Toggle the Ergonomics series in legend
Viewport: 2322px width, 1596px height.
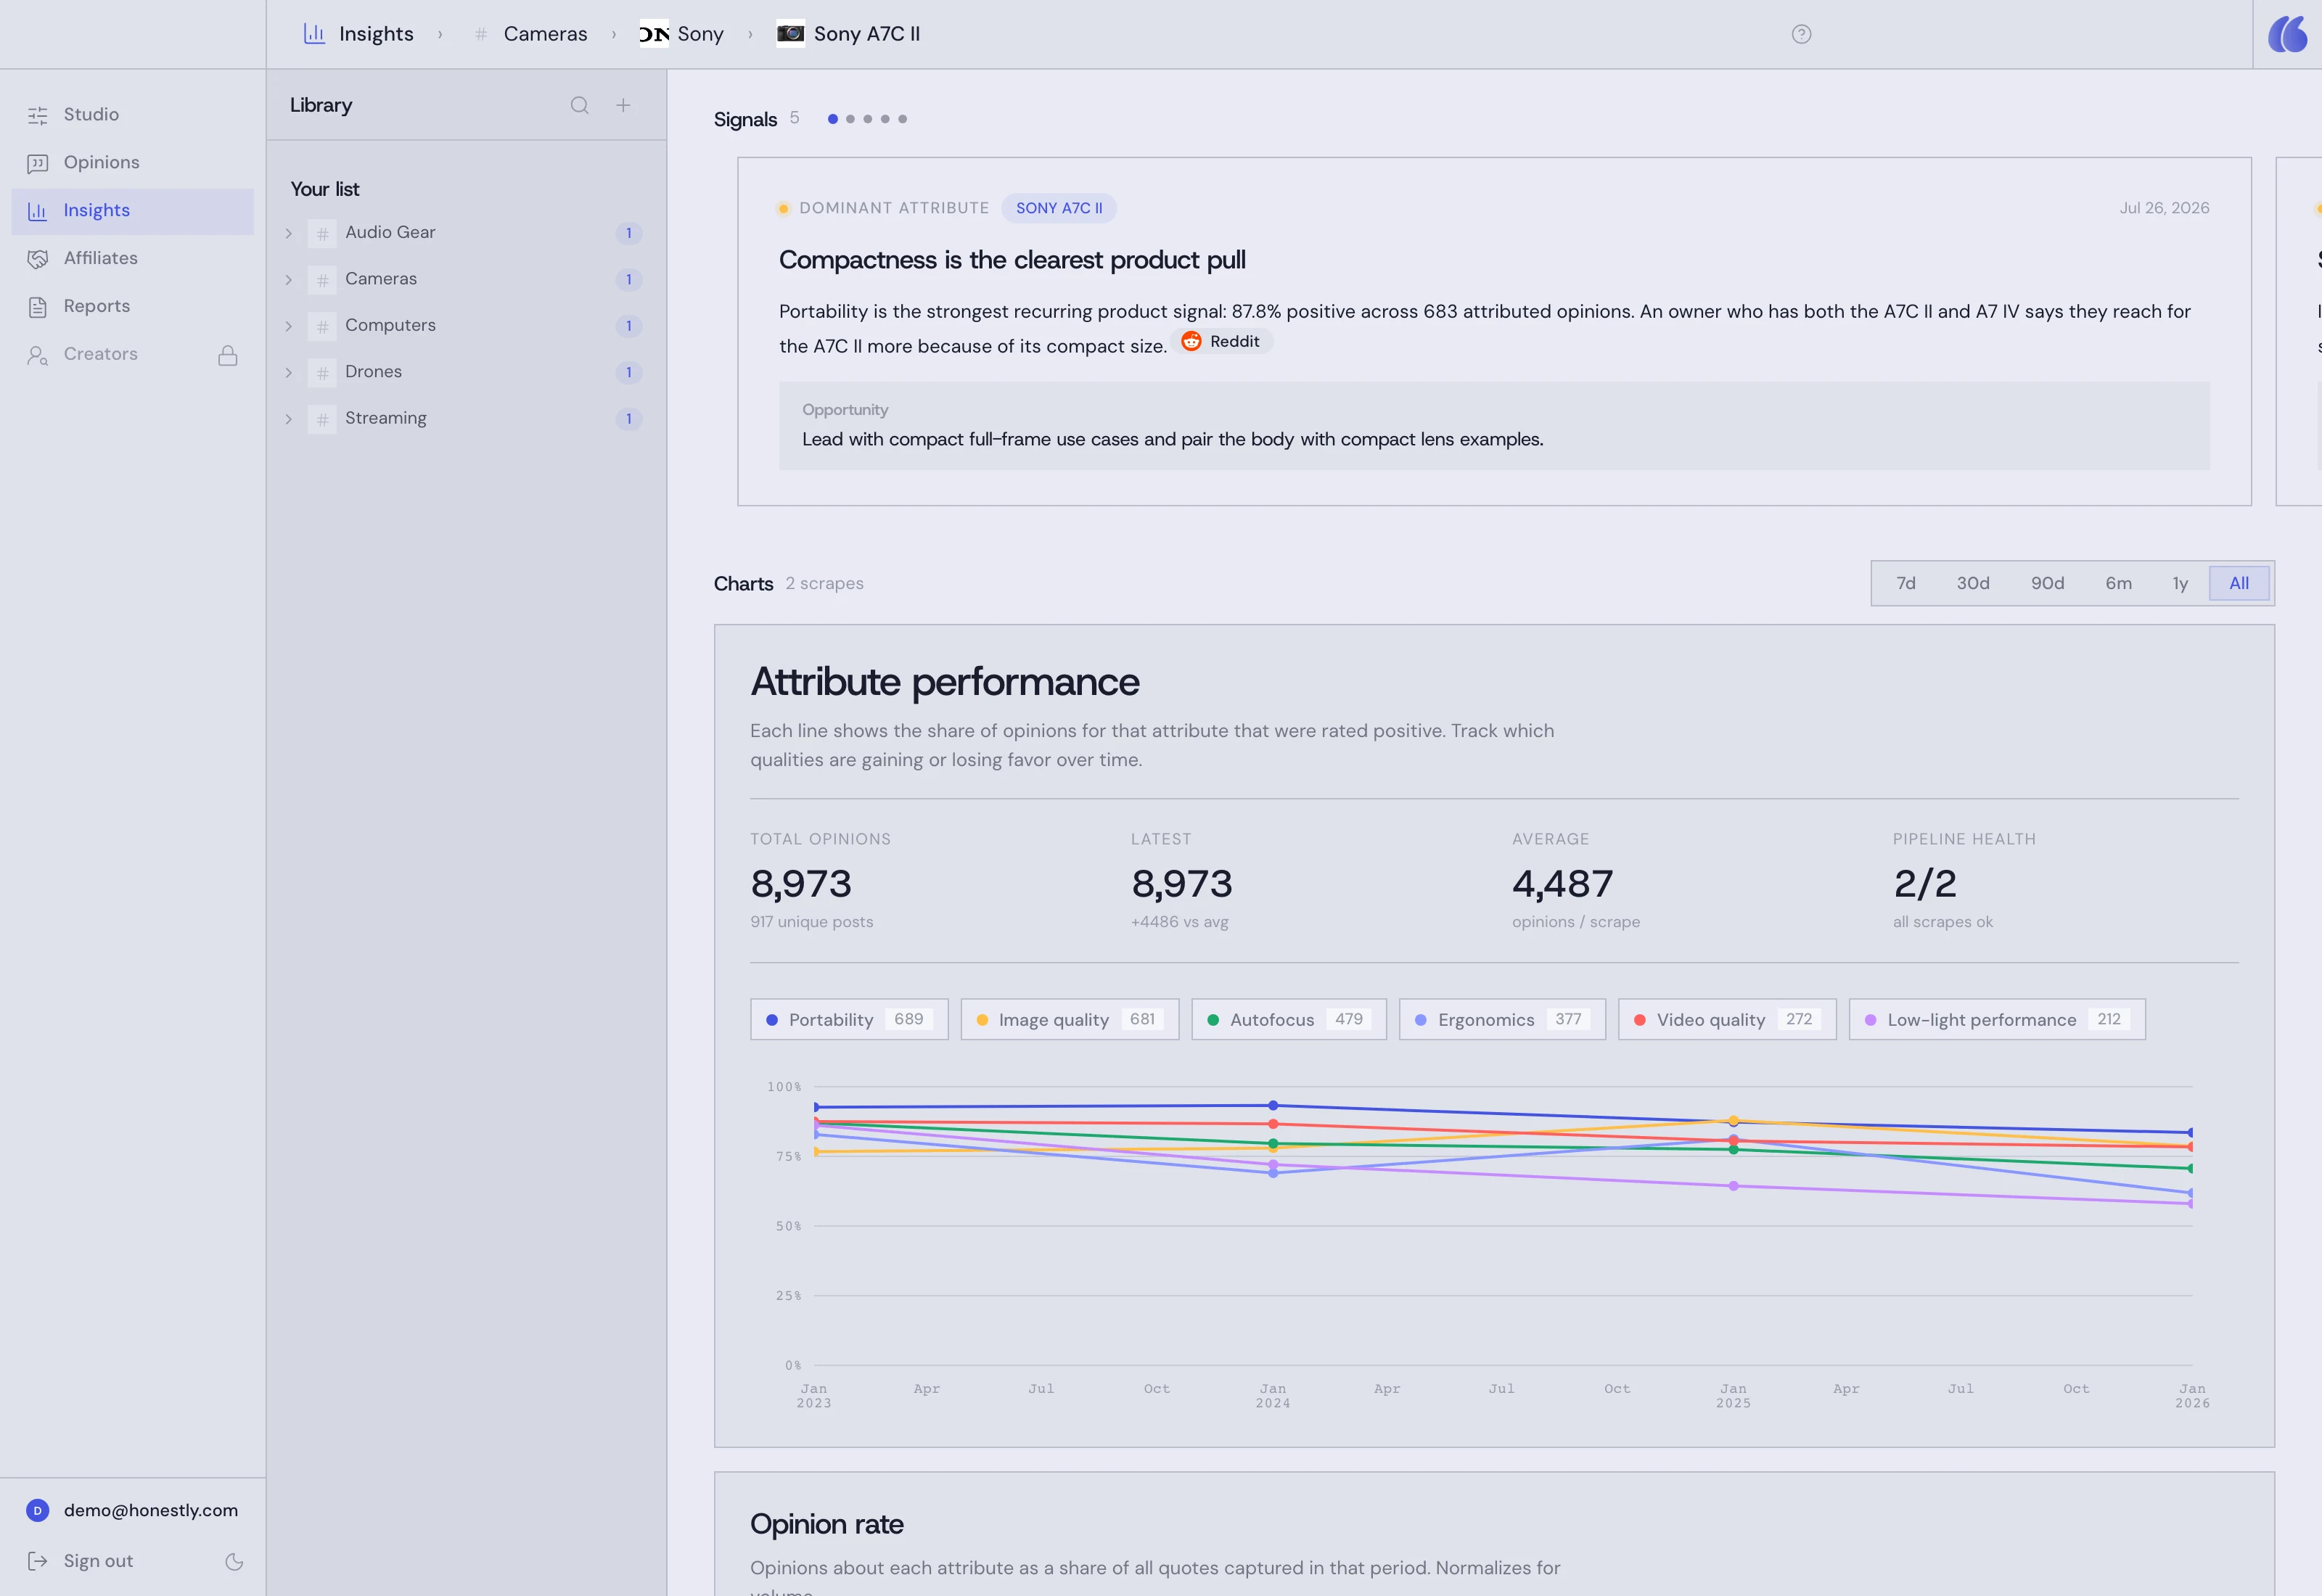(1502, 1020)
